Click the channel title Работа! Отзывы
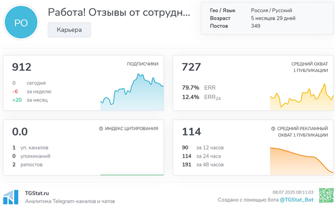Viewport: 335px width, 206px height. pyautogui.click(x=119, y=12)
